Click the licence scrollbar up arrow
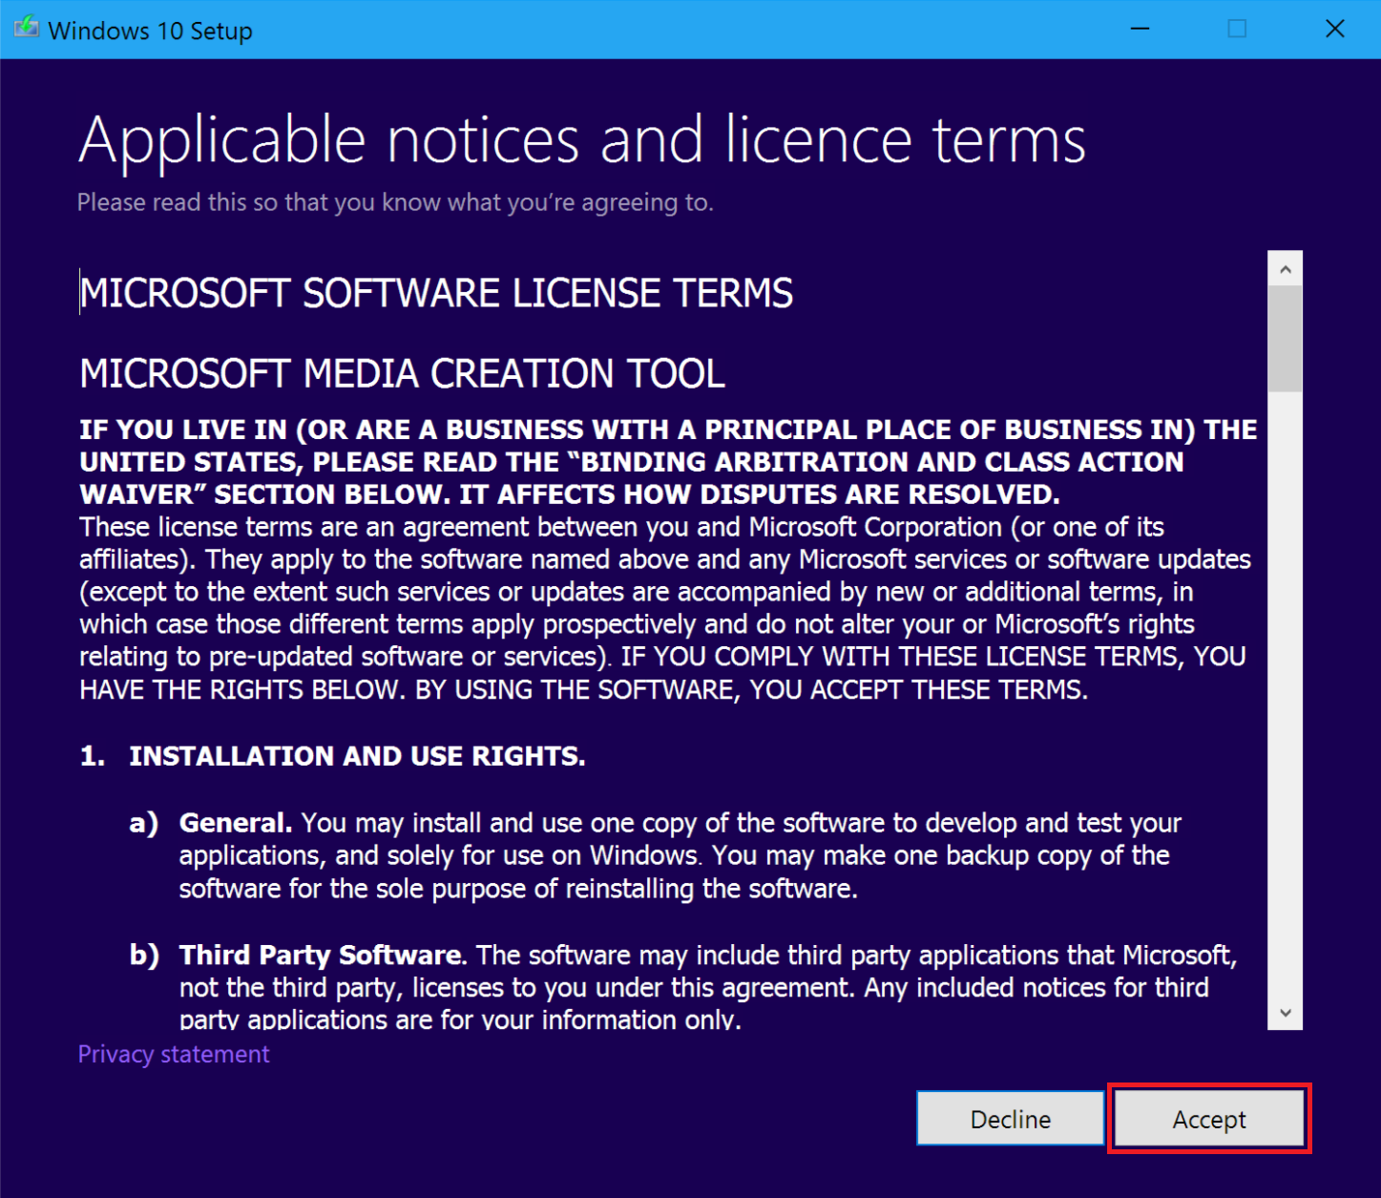 point(1285,269)
